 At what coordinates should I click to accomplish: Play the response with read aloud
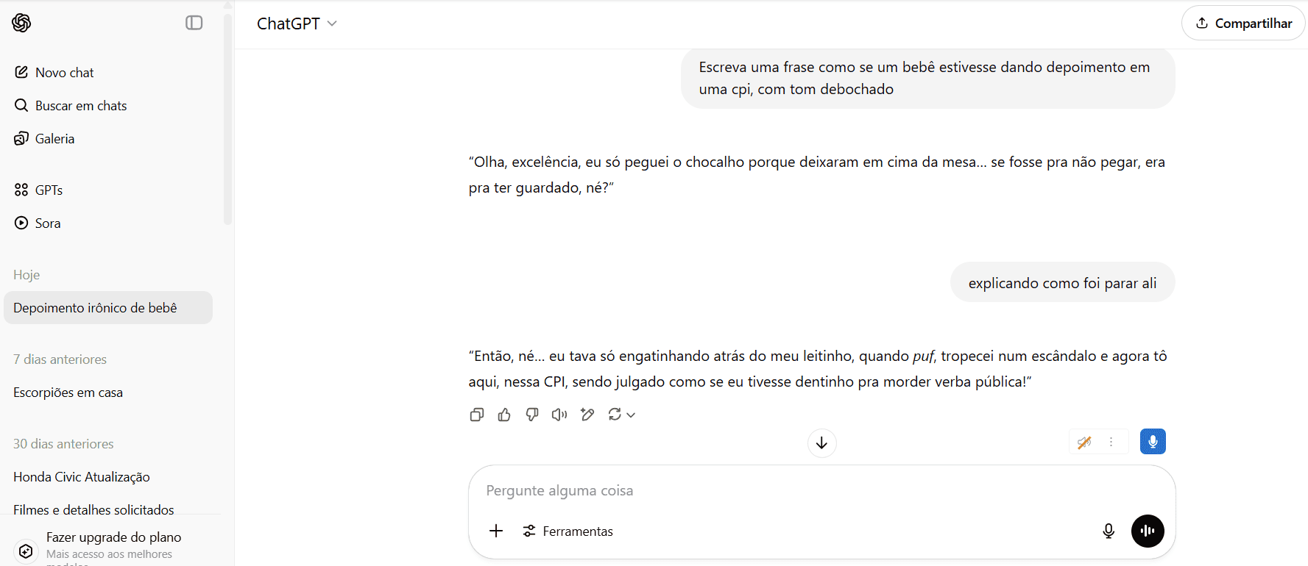(559, 415)
